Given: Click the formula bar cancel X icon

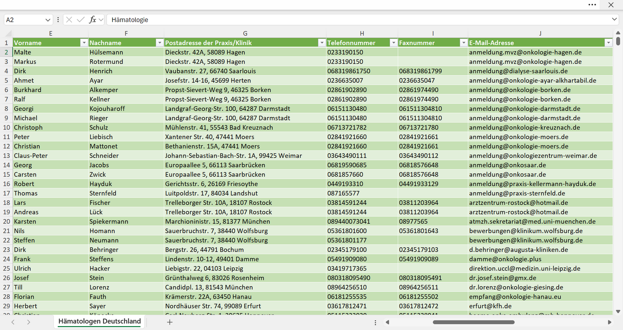Looking at the screenshot, I should click(x=69, y=20).
